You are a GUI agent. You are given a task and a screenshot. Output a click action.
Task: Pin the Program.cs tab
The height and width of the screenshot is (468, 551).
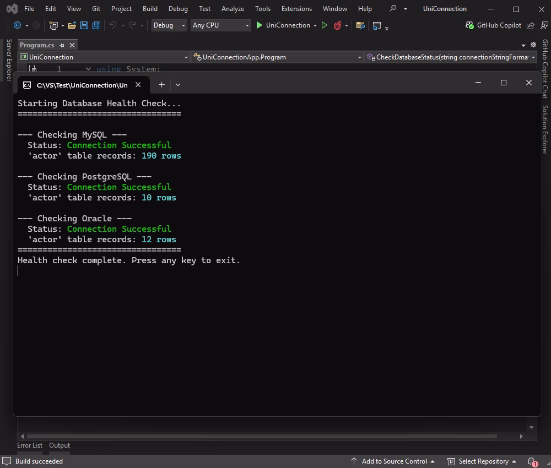[x=62, y=45]
